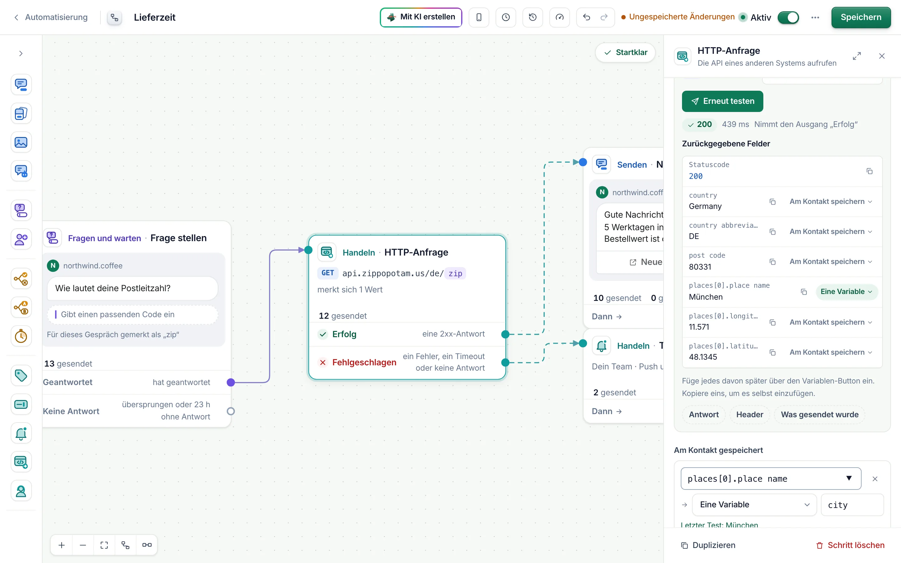Expand the HTTP-Anfrage panel to full size

click(857, 56)
